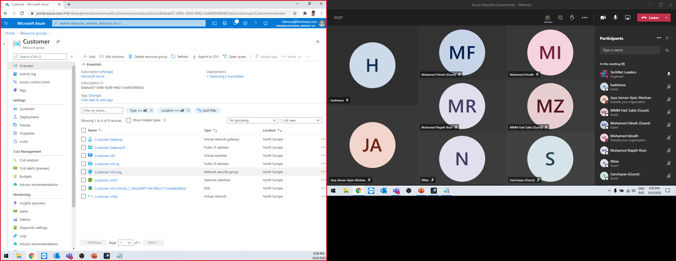The height and width of the screenshot is (261, 676).
Task: Collapse the In this meeting list
Action: point(598,64)
